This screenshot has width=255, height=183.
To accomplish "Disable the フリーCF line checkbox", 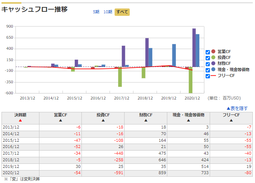I will (x=208, y=76).
